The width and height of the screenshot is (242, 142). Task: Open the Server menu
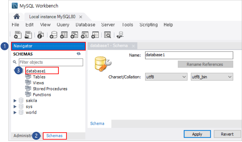[x=108, y=25]
